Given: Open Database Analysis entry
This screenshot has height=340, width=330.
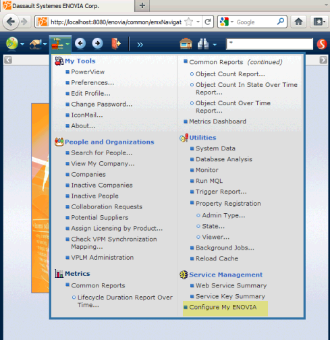Looking at the screenshot, I should pos(224,159).
